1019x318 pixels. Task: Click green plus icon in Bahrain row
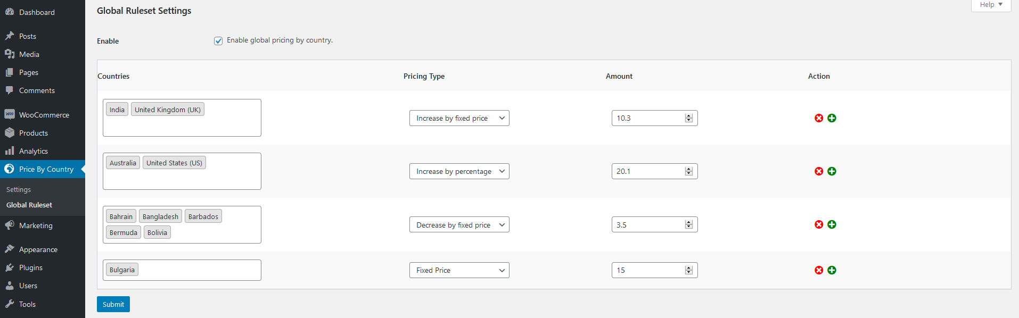[832, 224]
